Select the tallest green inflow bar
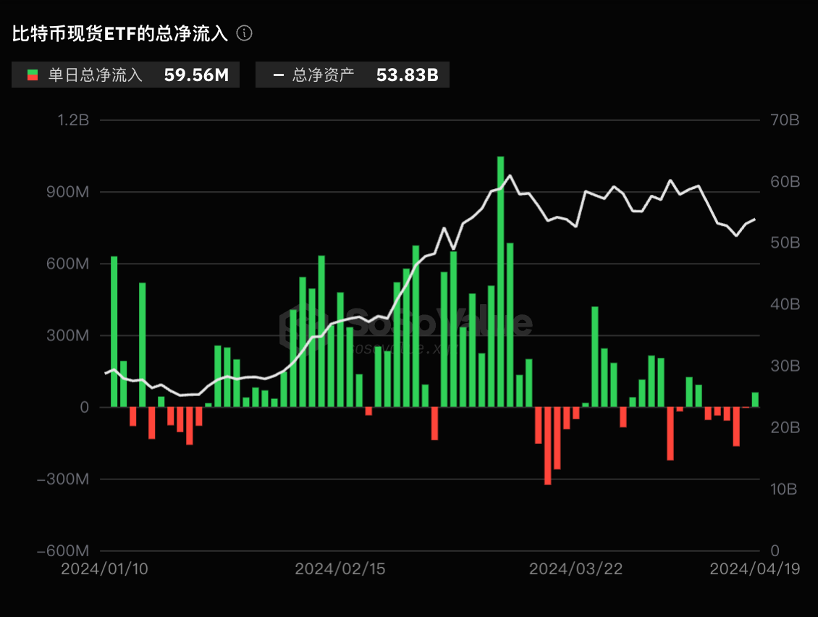The image size is (818, 617). [x=500, y=281]
